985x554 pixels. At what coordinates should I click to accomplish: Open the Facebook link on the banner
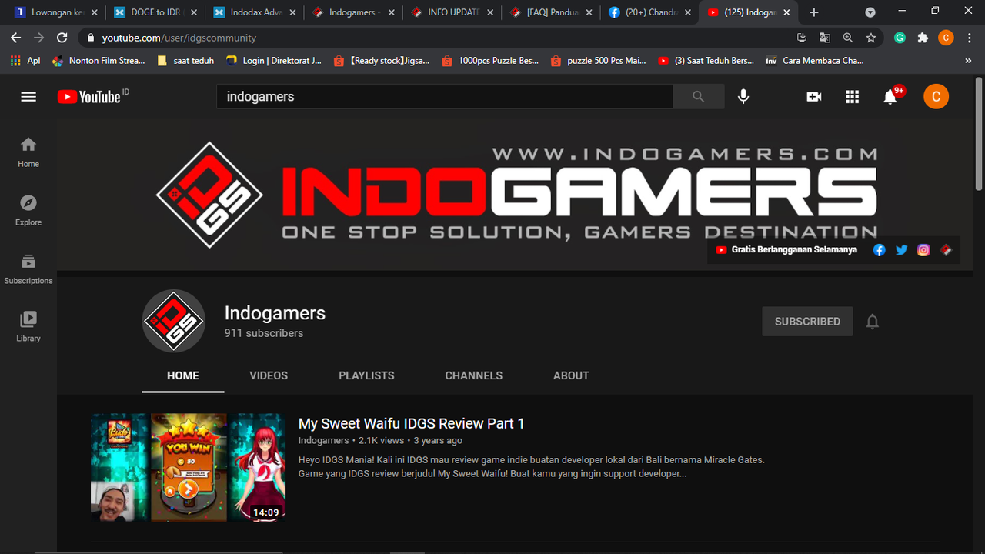[879, 250]
